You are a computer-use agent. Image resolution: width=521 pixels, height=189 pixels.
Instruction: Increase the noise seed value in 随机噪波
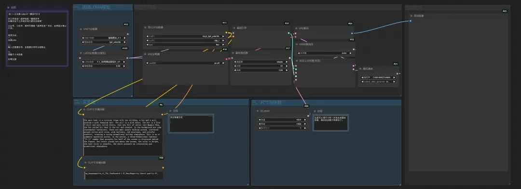(x=395, y=78)
